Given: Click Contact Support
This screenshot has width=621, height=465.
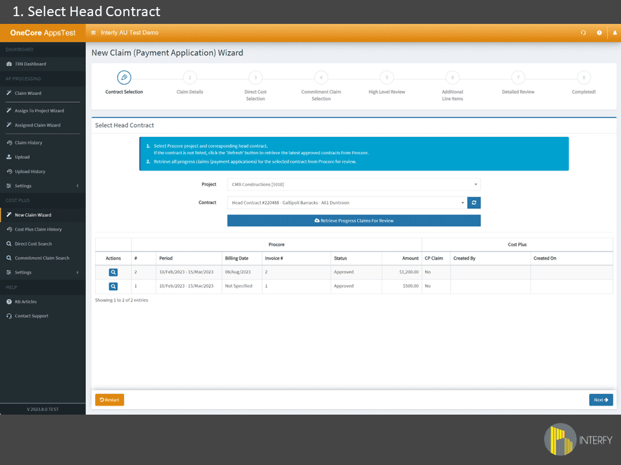Looking at the screenshot, I should 32,316.
